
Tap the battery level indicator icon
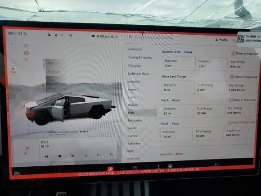tap(13, 33)
